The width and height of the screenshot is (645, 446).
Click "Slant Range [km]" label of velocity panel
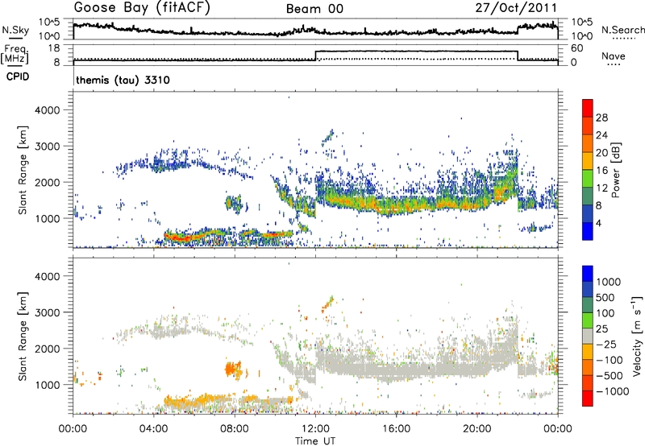tap(23, 336)
